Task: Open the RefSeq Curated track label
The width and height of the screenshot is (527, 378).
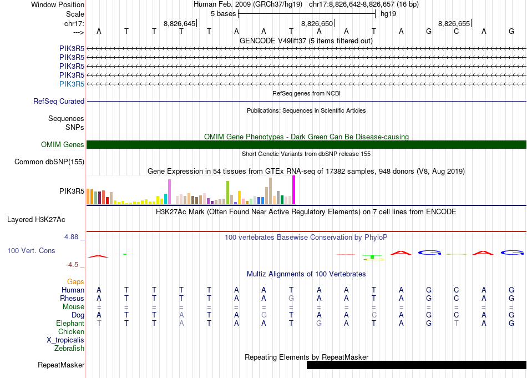Action: click(59, 101)
